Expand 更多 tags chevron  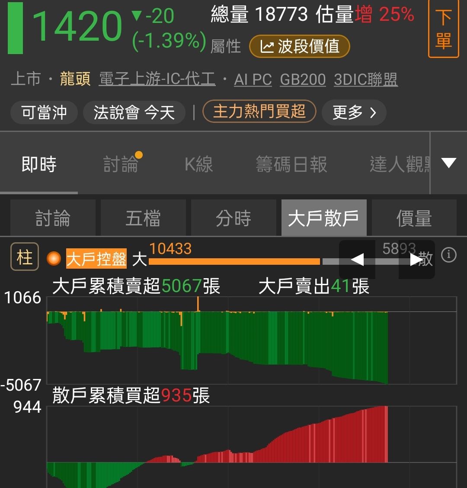click(x=354, y=112)
